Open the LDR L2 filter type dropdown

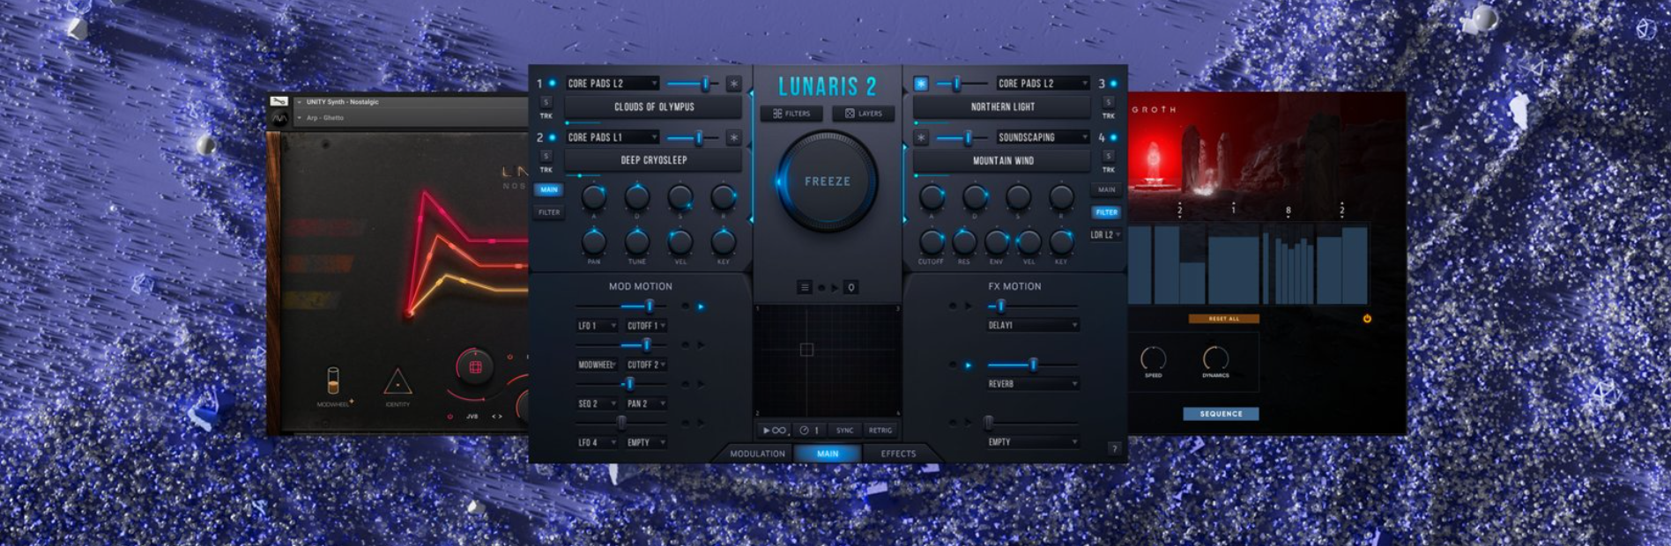1105,235
